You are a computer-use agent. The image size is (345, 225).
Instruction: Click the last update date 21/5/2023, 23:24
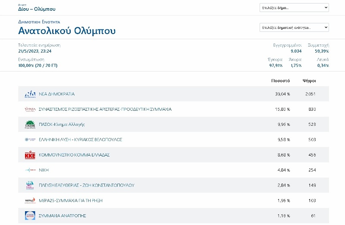tap(35, 51)
